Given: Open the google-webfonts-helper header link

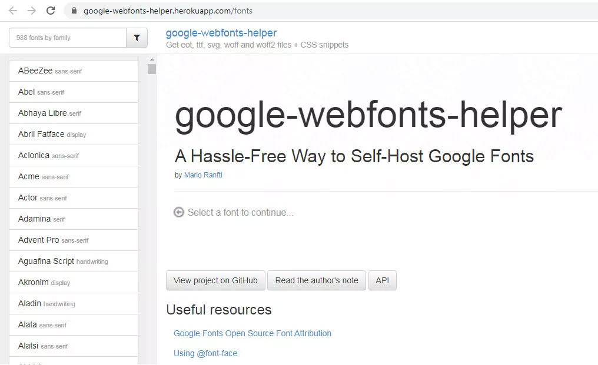Looking at the screenshot, I should pyautogui.click(x=221, y=33).
